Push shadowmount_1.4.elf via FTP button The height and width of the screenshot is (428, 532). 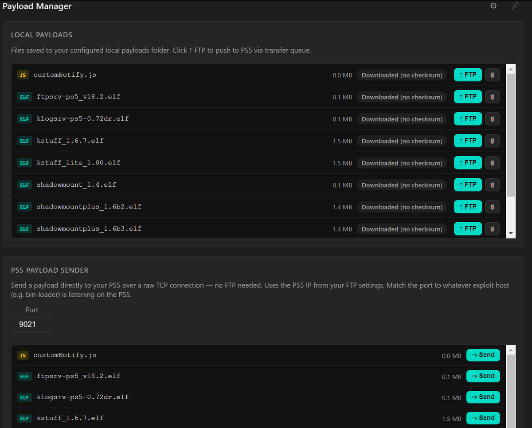point(468,185)
